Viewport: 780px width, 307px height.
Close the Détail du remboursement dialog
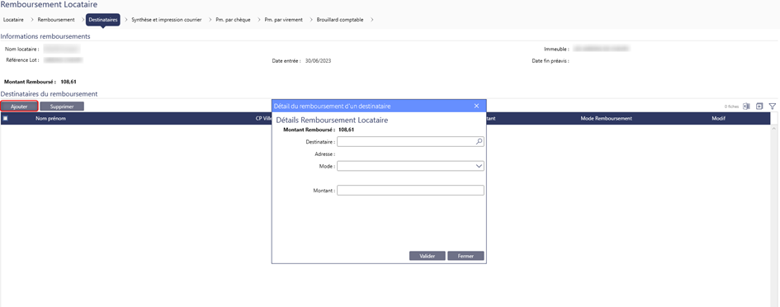pos(476,106)
